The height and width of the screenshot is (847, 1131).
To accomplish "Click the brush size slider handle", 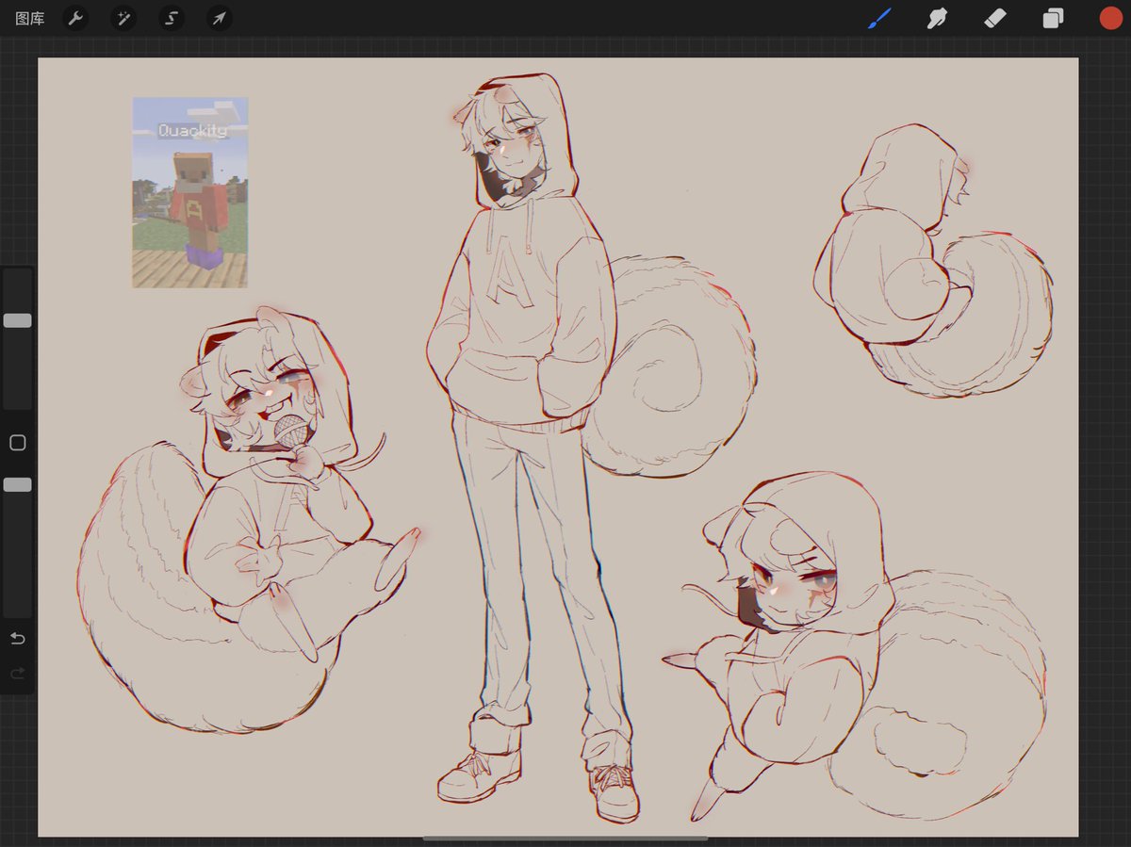I will coord(17,320).
